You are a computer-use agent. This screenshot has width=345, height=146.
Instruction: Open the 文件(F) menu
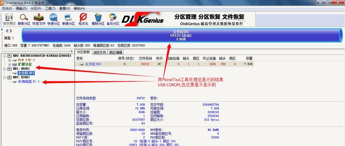(7, 8)
